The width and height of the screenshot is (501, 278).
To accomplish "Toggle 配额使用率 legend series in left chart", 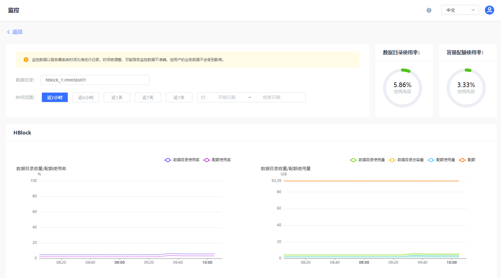I will (217, 160).
